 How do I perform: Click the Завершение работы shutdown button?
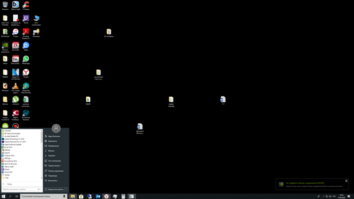(x=54, y=189)
